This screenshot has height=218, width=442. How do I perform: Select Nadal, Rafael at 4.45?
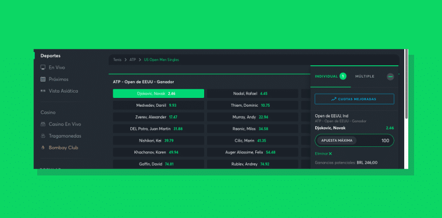(252, 93)
